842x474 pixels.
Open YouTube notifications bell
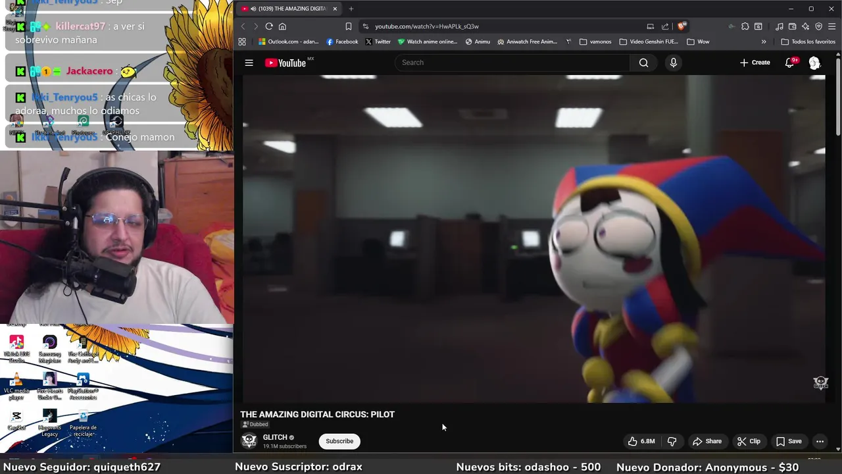pyautogui.click(x=790, y=63)
